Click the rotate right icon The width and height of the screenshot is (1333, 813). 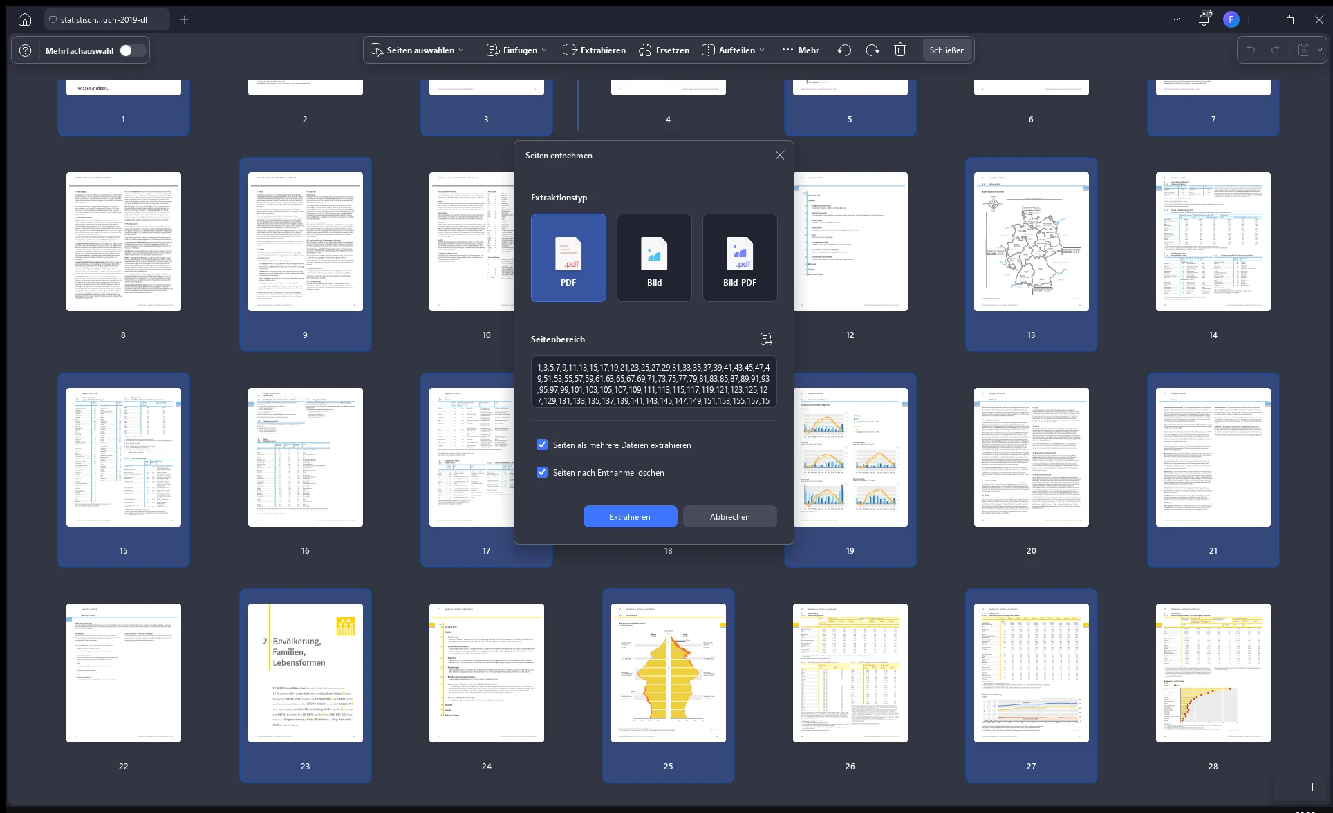(873, 50)
